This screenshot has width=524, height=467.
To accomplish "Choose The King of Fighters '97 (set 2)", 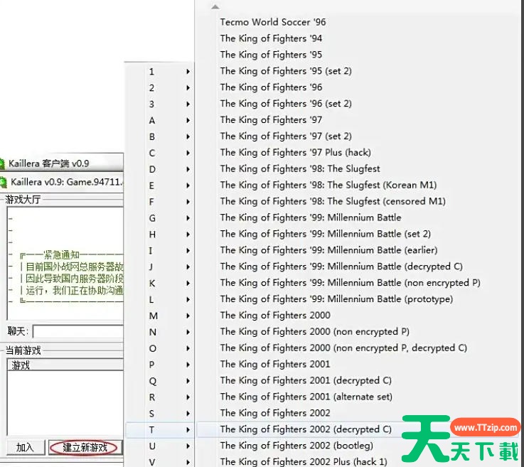I will pos(286,136).
